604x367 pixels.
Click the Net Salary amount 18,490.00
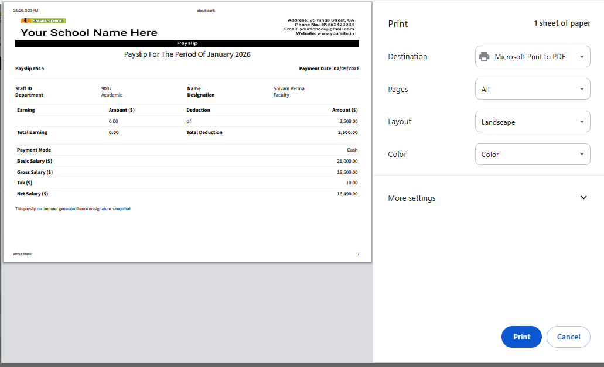349,193
